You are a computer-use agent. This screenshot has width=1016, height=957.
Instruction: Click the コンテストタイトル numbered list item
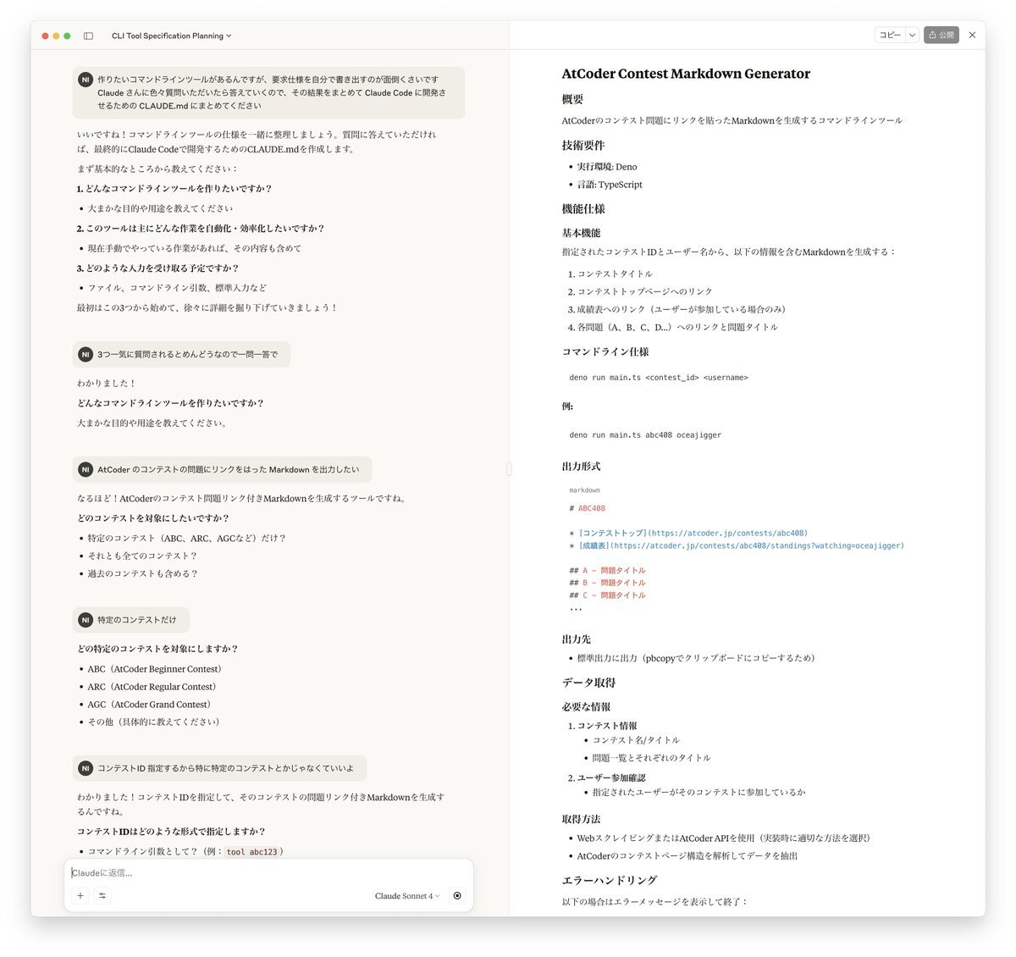coord(615,274)
